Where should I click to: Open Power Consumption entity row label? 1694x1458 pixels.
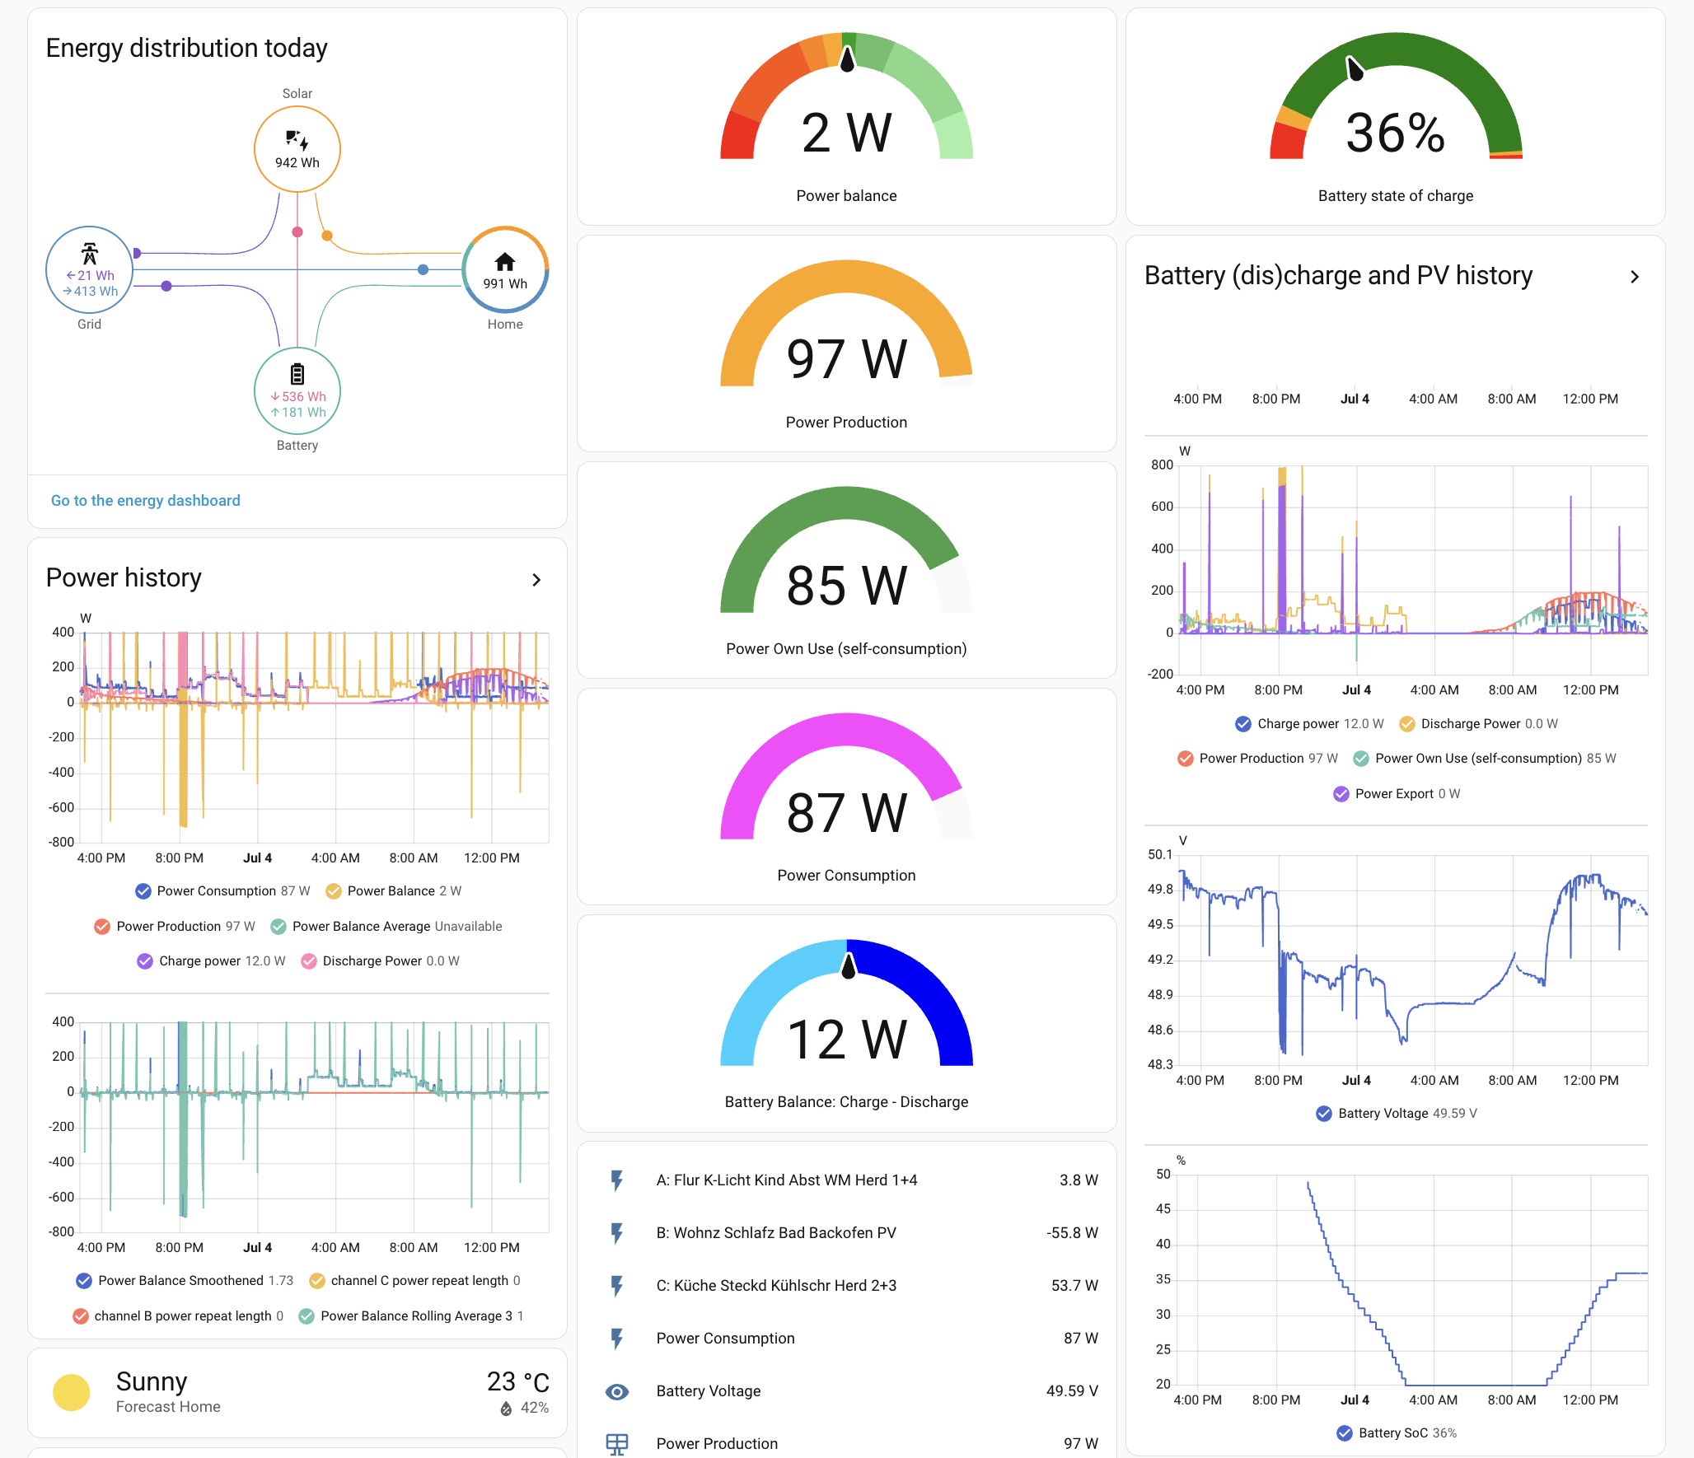[x=726, y=1339]
